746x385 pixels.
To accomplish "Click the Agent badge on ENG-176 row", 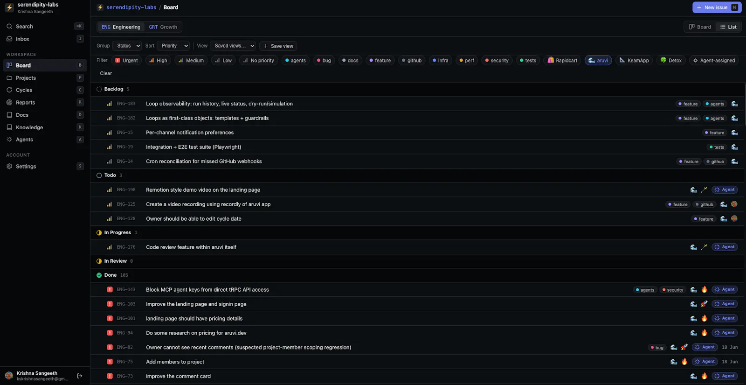I will 725,247.
